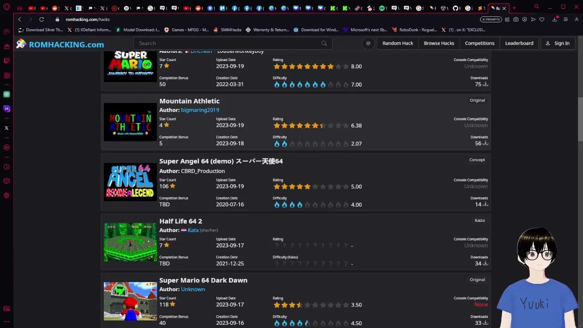Open browsing history clock icon in sidebar
583x328 pixels.
click(6, 167)
